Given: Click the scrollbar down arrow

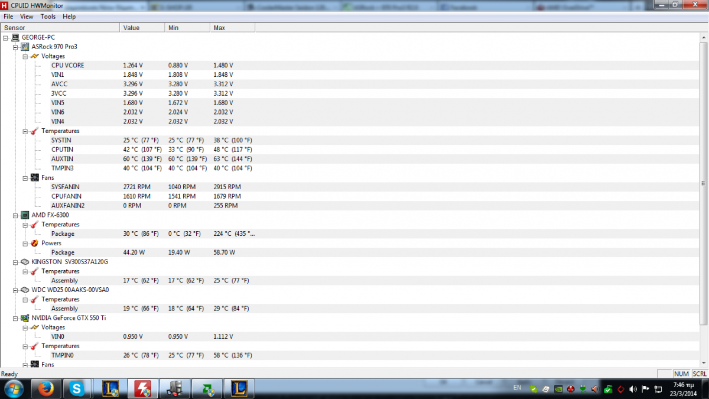Looking at the screenshot, I should pyautogui.click(x=704, y=364).
